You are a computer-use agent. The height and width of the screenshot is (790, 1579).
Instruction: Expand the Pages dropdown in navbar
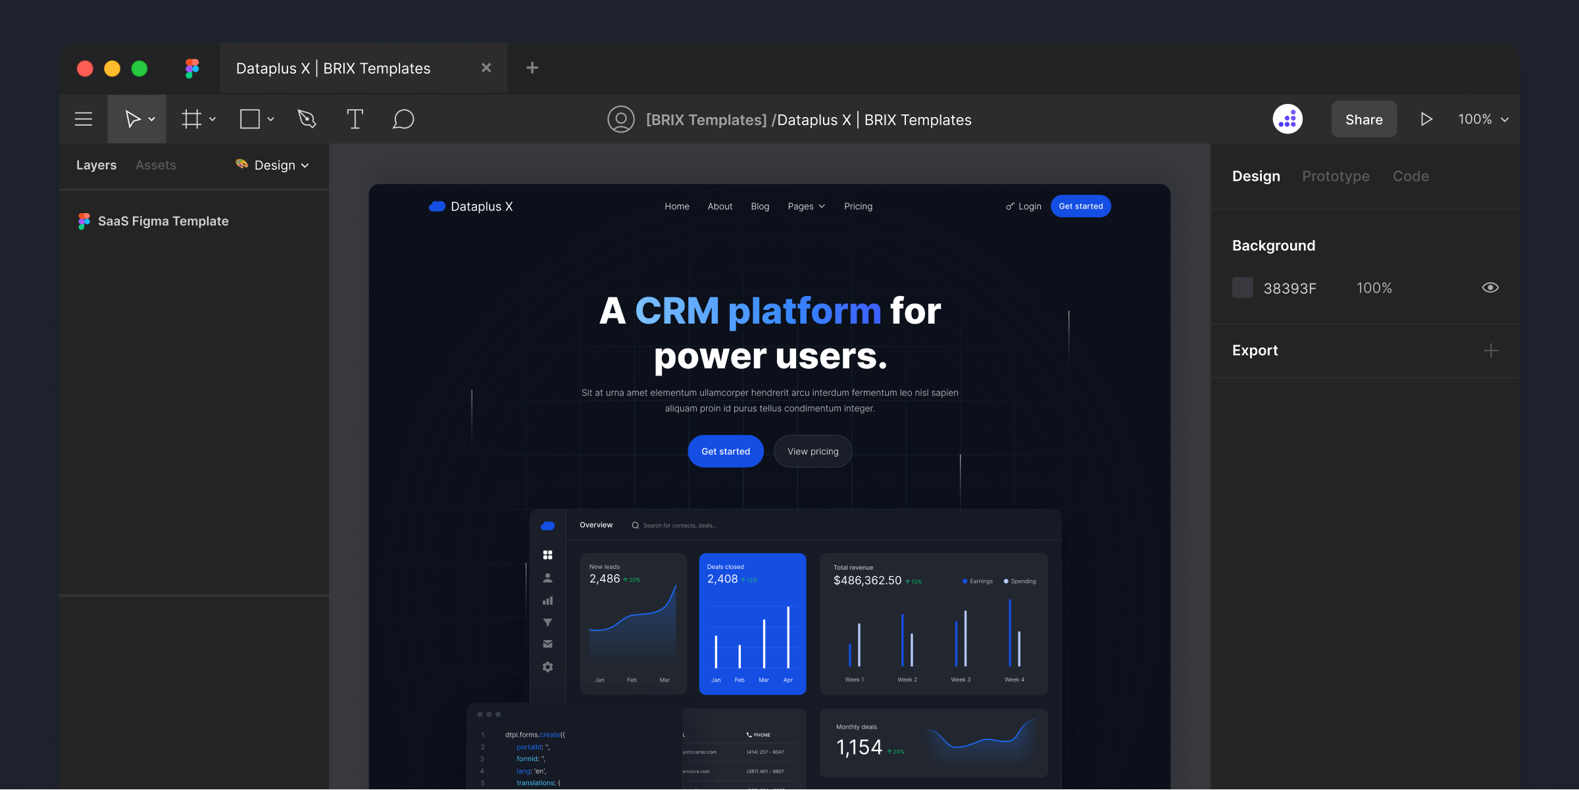pos(806,207)
